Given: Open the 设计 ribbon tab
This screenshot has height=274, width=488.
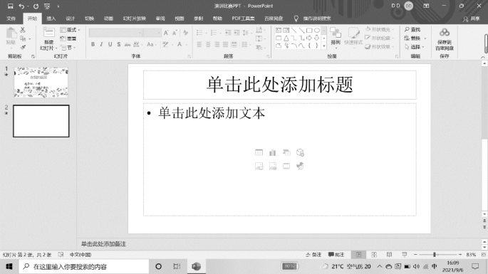Looking at the screenshot, I should [x=71, y=19].
